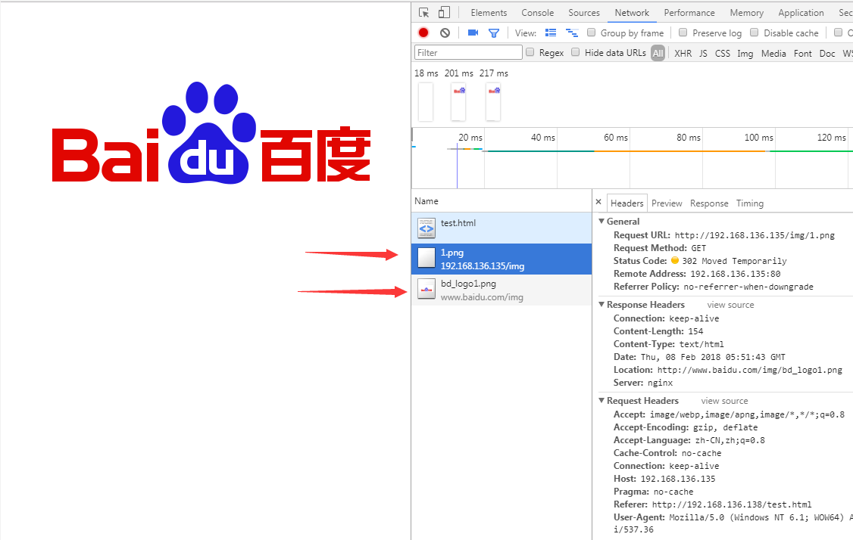
Task: Select the 18 ms screenshot frame
Action: point(426,102)
